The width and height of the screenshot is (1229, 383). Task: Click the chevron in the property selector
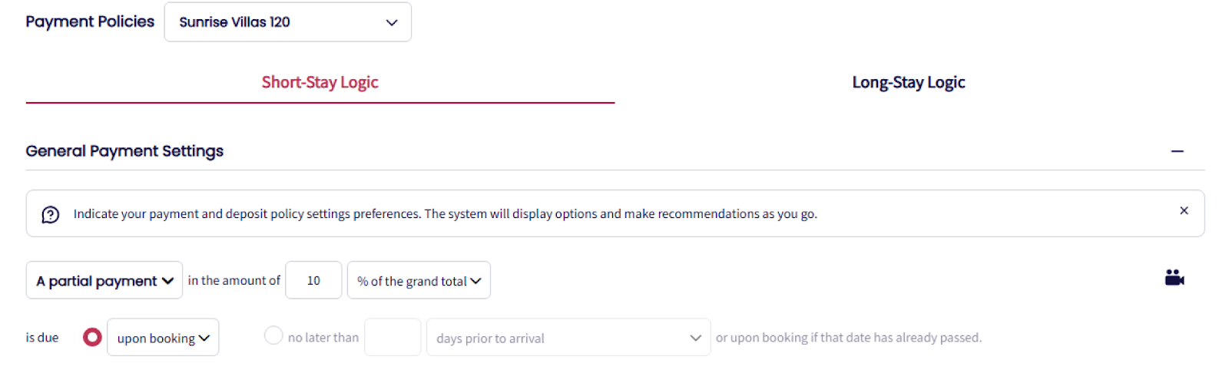click(392, 23)
